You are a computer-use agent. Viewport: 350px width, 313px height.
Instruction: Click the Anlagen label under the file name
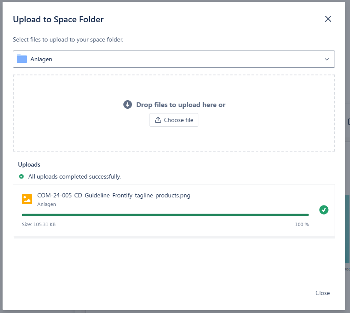click(x=47, y=205)
